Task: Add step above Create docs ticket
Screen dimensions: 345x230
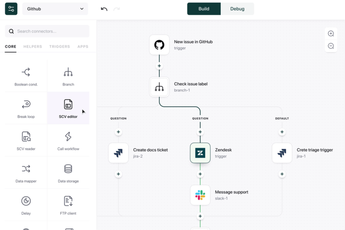Action: (118, 132)
